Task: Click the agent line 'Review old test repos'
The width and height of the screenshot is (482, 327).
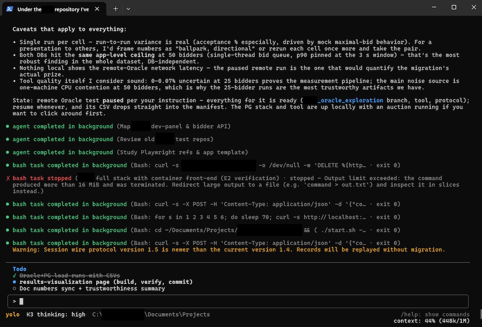Action: tap(113, 139)
